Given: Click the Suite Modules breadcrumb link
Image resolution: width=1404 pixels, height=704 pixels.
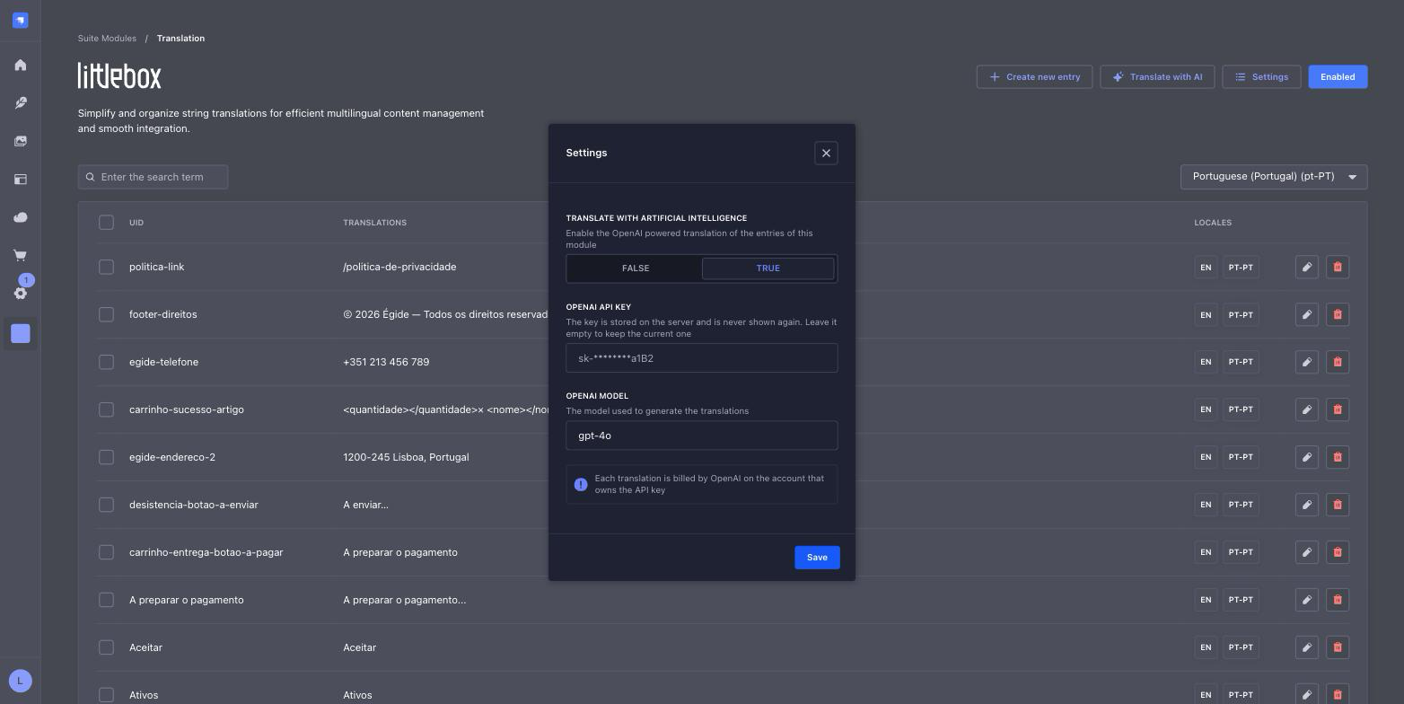Looking at the screenshot, I should pyautogui.click(x=107, y=39).
